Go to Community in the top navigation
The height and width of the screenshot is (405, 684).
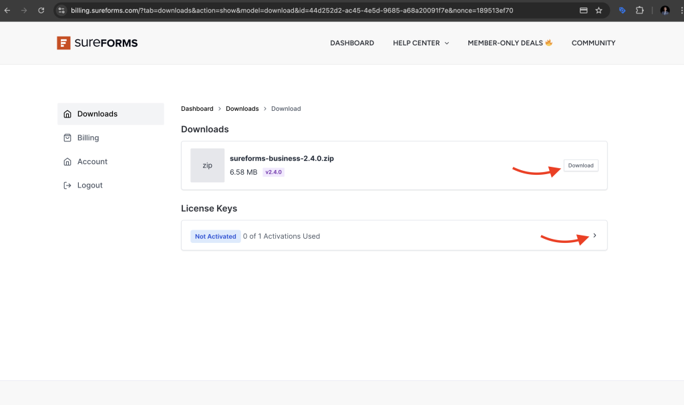coord(593,43)
